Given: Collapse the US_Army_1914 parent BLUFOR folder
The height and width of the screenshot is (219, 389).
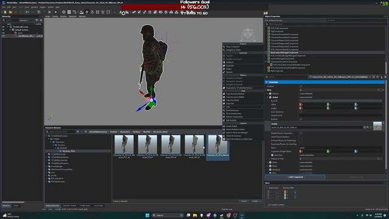Looking at the screenshot, I should 55,148.
